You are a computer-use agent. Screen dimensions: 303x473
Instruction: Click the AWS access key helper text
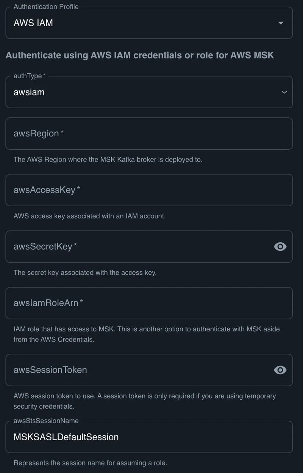point(89,216)
